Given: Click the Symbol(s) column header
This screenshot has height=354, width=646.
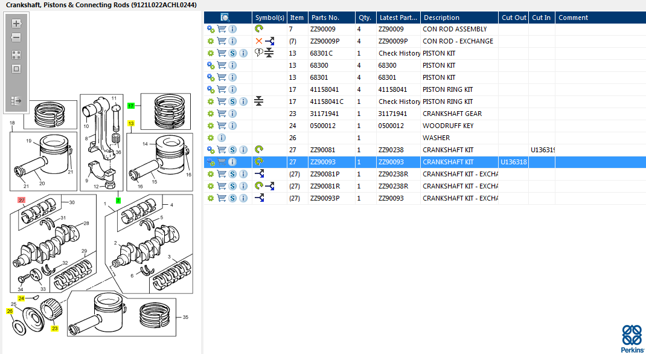Looking at the screenshot, I should click(x=269, y=18).
